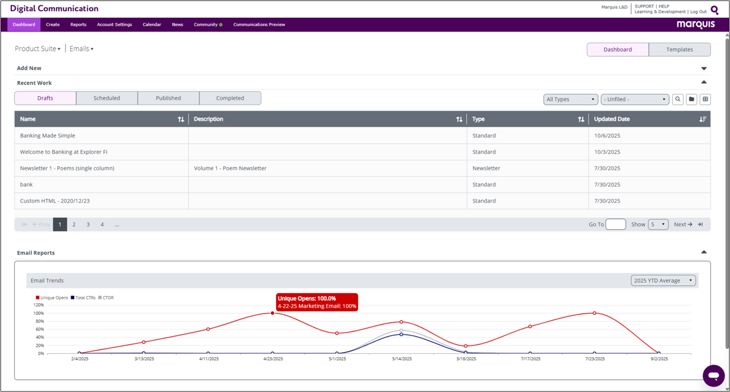Click the Go To page input field
730x392 pixels.
click(616, 224)
